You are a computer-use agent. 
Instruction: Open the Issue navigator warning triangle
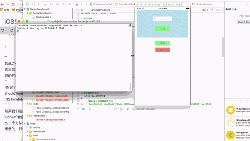pyautogui.click(x=45, y=4)
